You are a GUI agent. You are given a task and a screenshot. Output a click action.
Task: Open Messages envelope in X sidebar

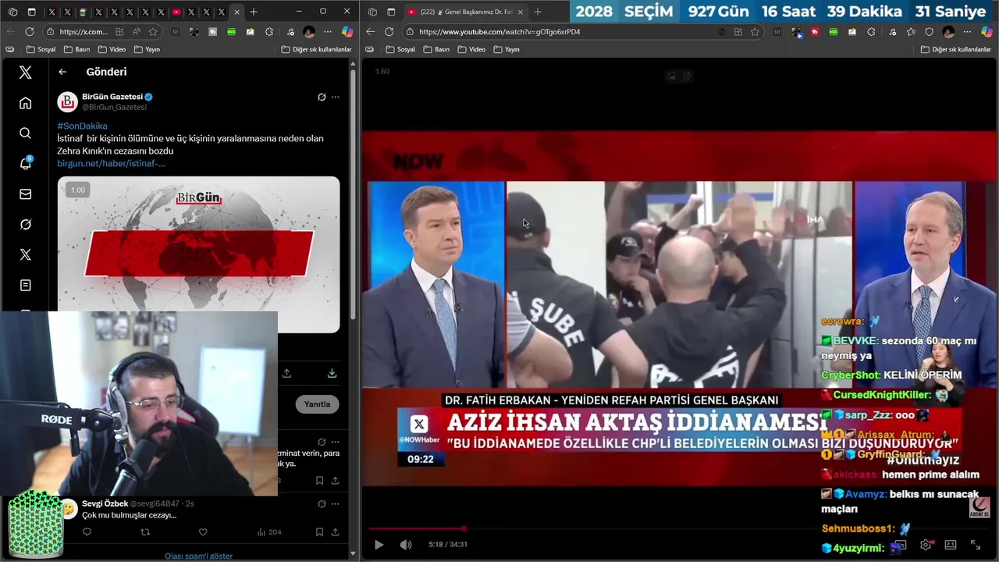(x=25, y=194)
